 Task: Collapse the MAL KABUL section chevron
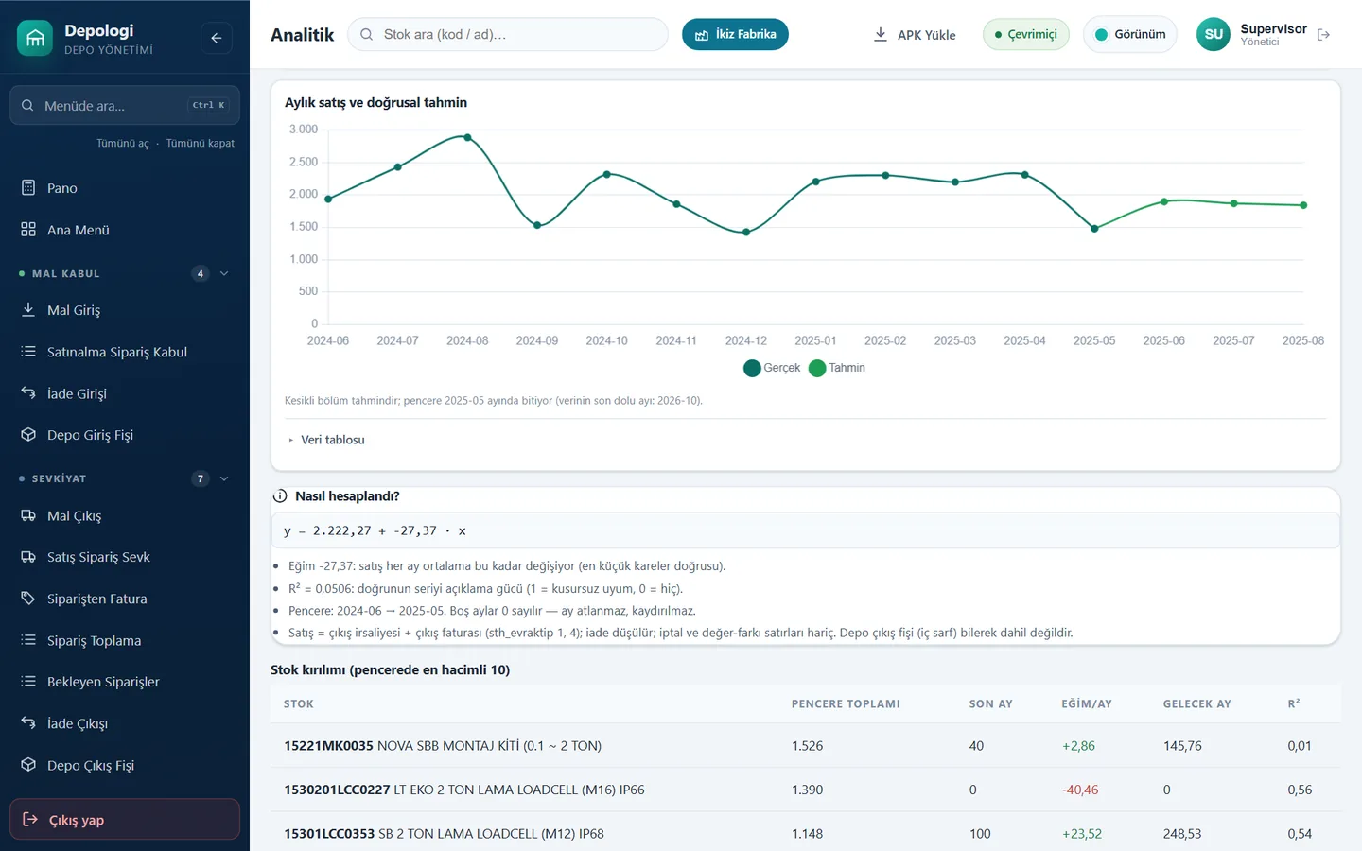(224, 273)
